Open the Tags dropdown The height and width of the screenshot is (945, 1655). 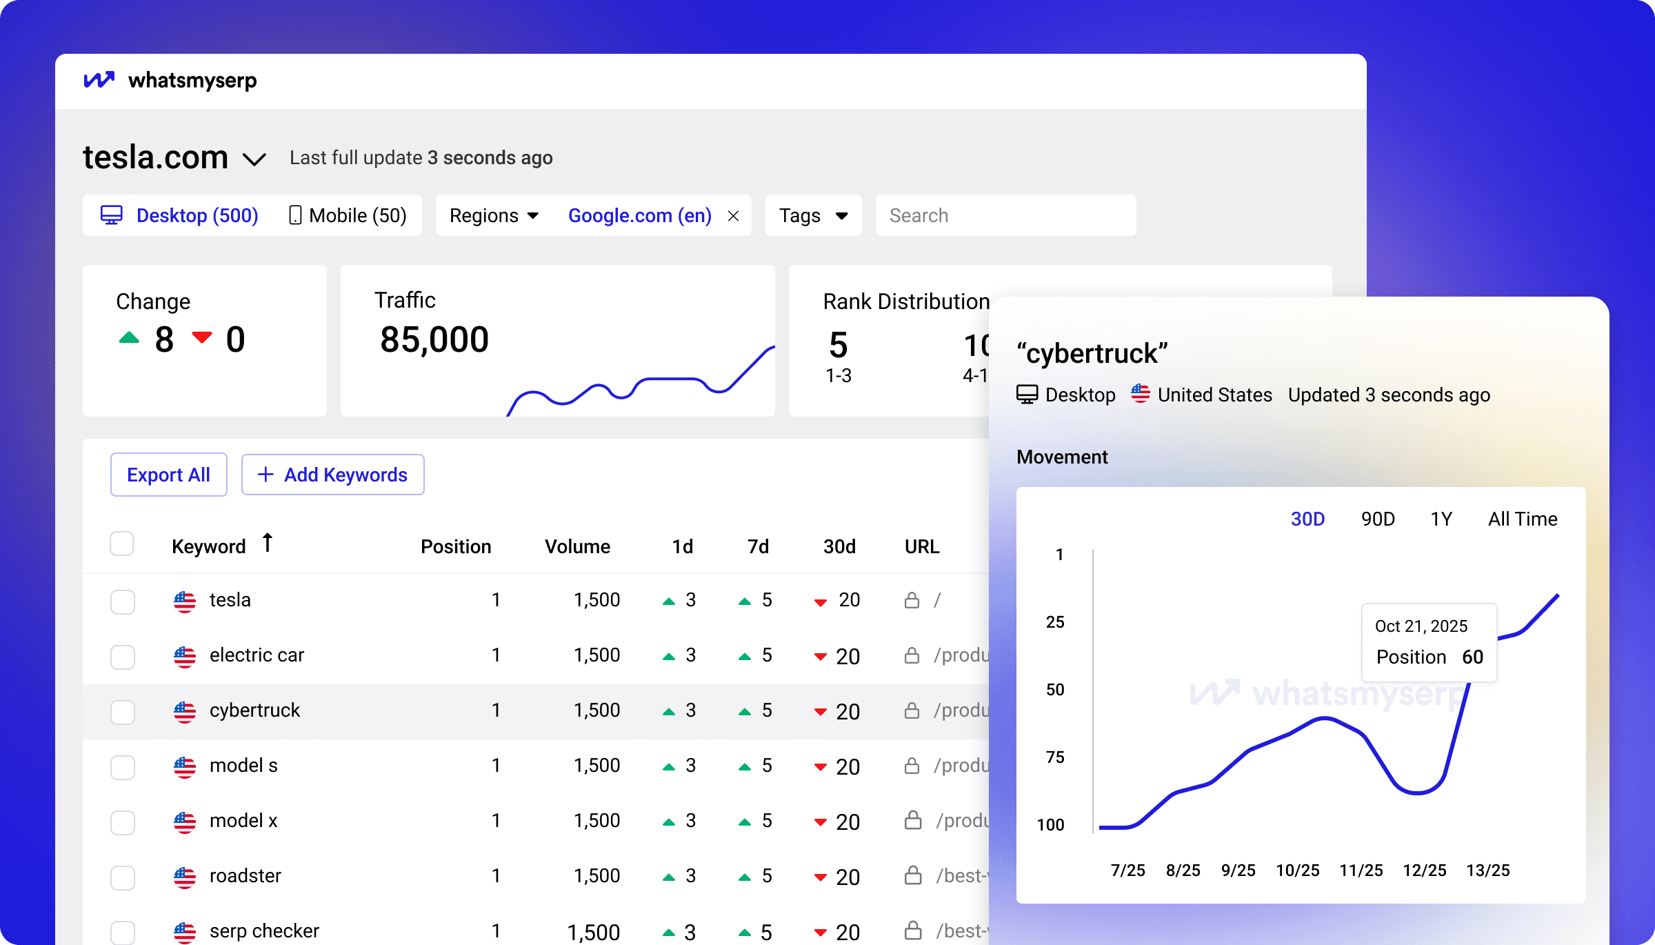pyautogui.click(x=813, y=216)
